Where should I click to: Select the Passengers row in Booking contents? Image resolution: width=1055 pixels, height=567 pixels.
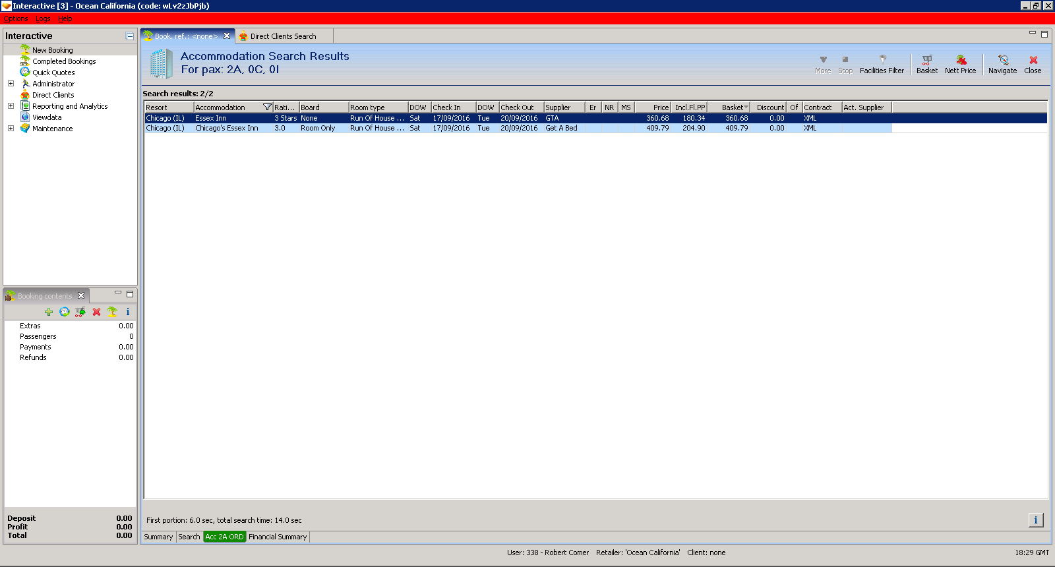pyautogui.click(x=70, y=336)
